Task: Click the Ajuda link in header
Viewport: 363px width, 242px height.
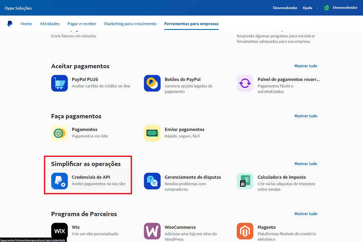Action: (307, 8)
